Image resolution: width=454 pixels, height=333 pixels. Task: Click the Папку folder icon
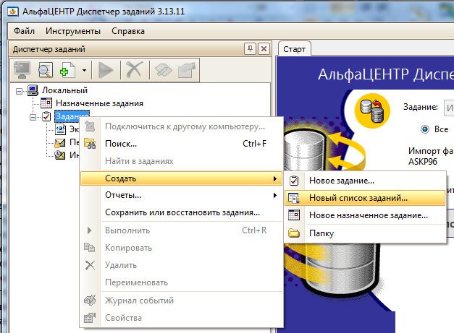[x=294, y=233]
